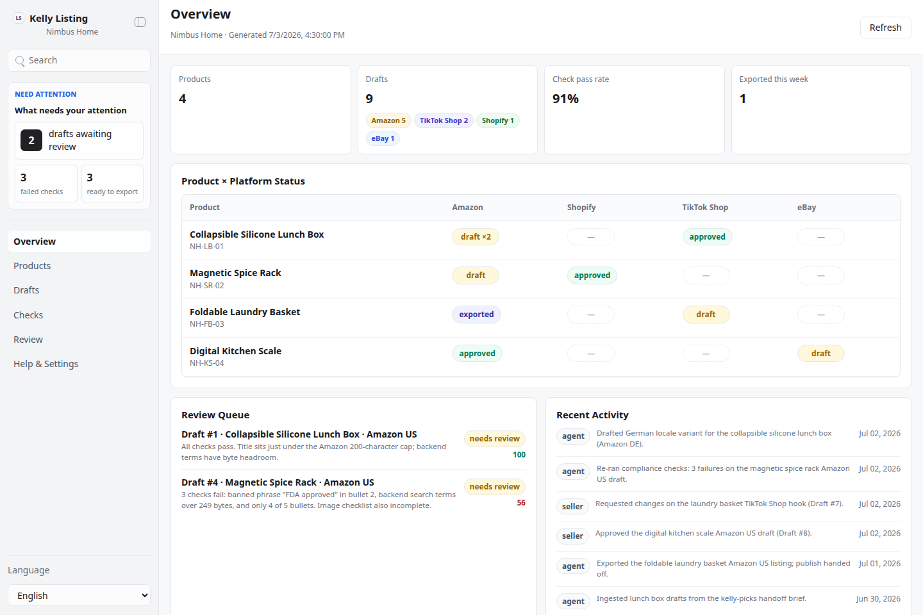Image resolution: width=923 pixels, height=615 pixels.
Task: Click the Jun 30, 2026 activity date
Action: click(x=878, y=599)
